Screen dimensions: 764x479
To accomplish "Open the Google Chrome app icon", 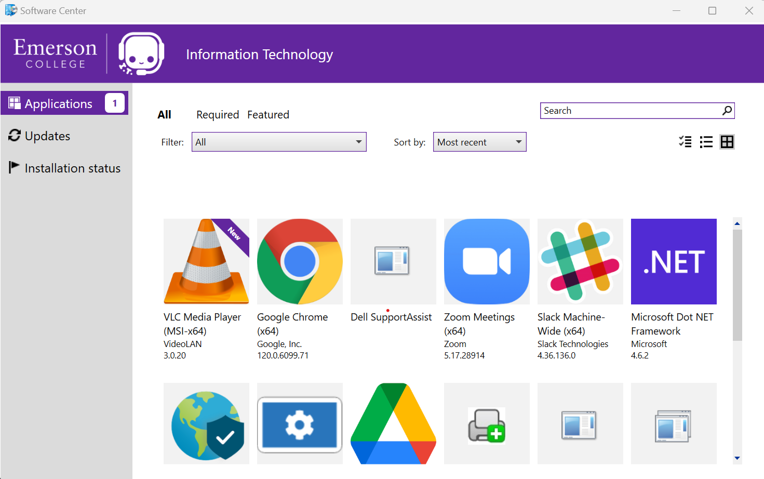I will pos(300,261).
